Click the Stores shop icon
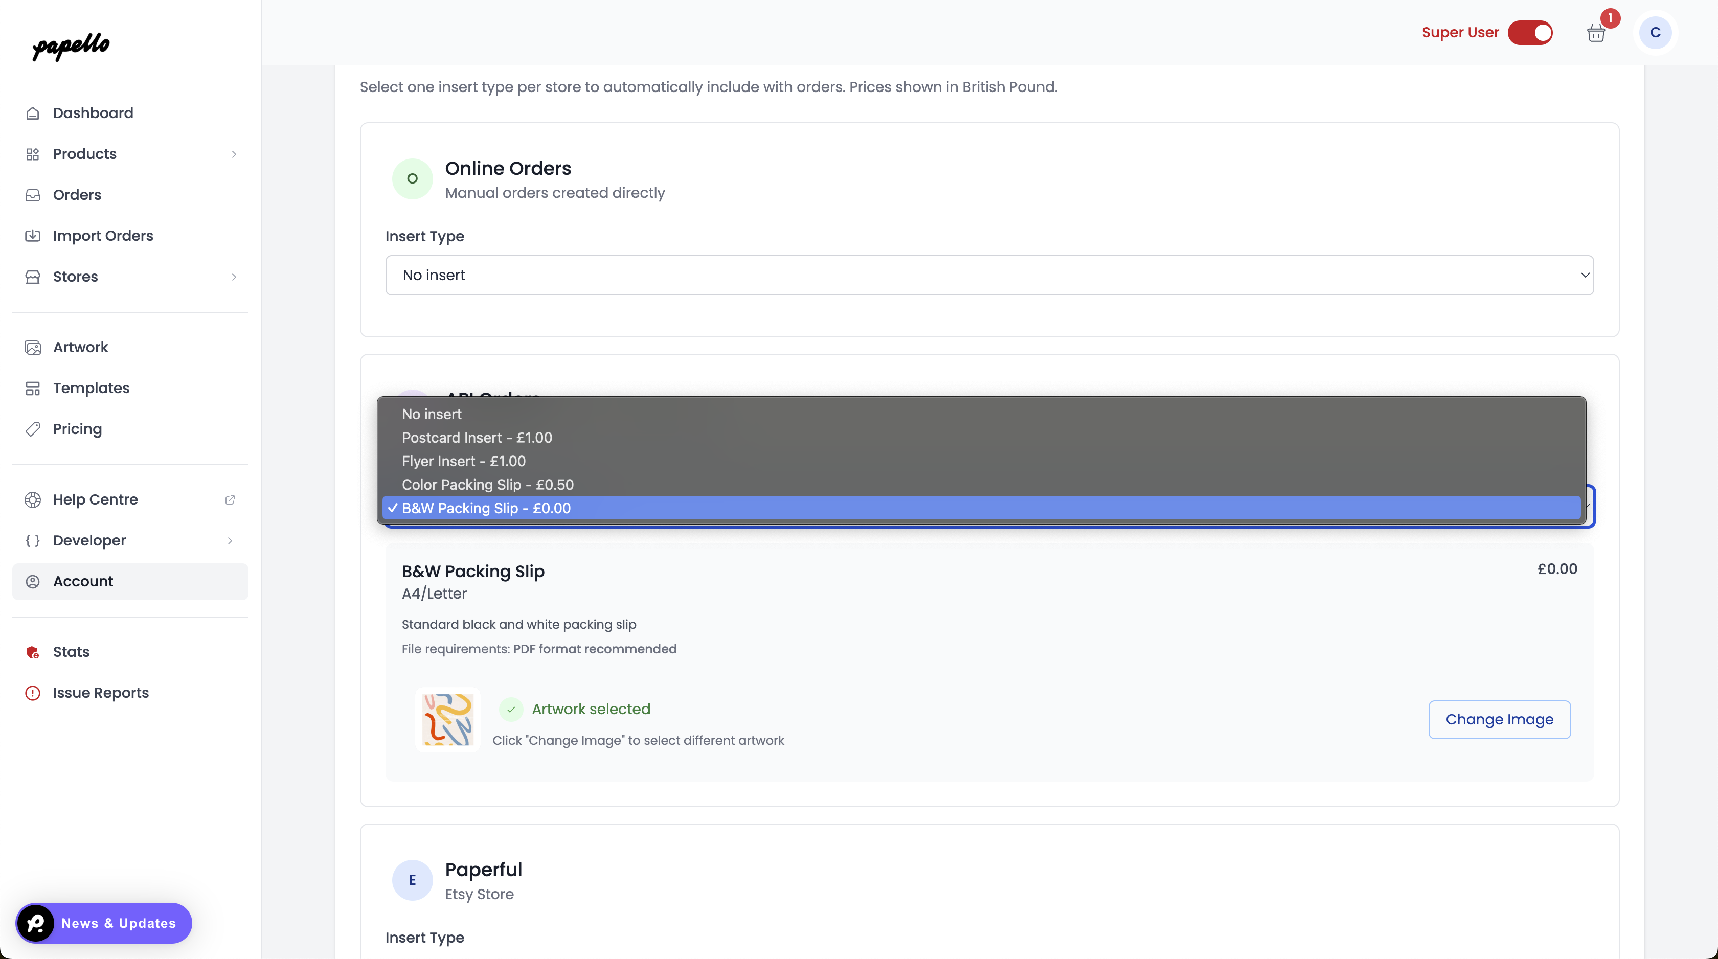The image size is (1718, 959). [33, 277]
